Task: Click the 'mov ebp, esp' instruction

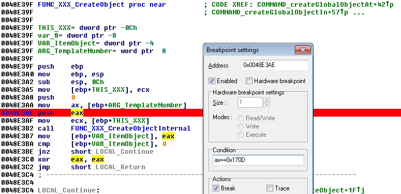Action: pyautogui.click(x=71, y=74)
